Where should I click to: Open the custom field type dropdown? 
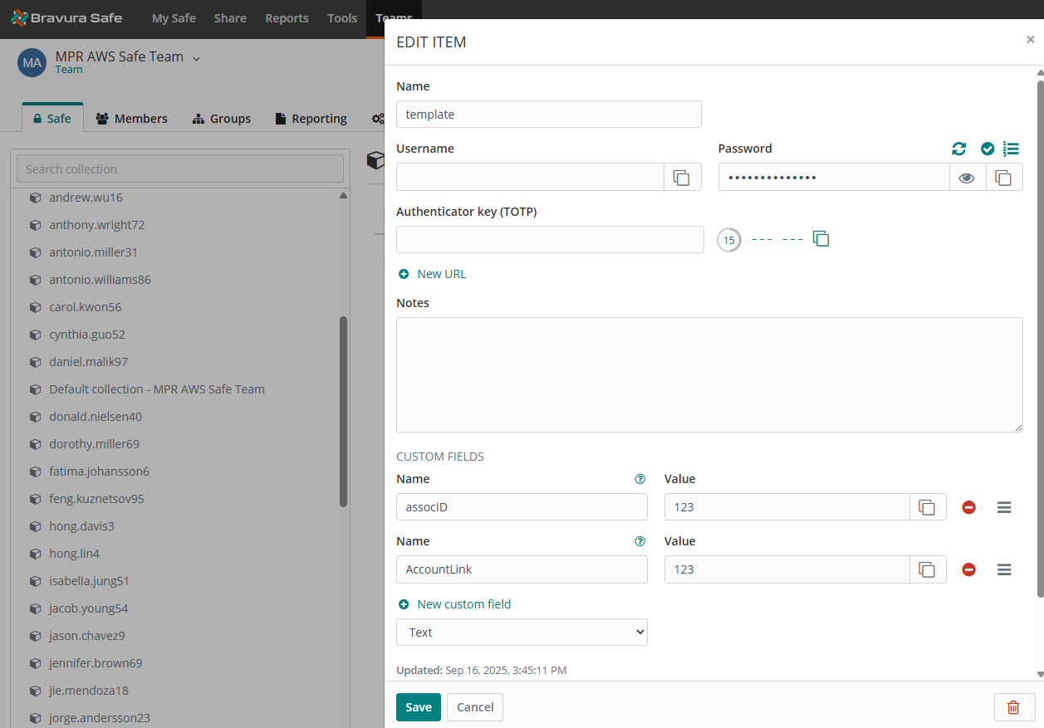(522, 632)
